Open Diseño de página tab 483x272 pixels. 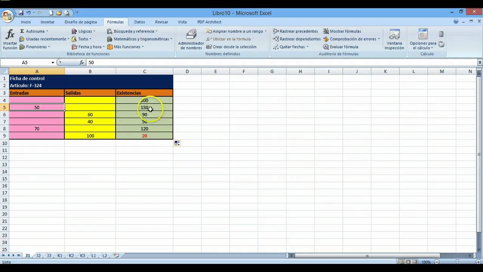81,22
